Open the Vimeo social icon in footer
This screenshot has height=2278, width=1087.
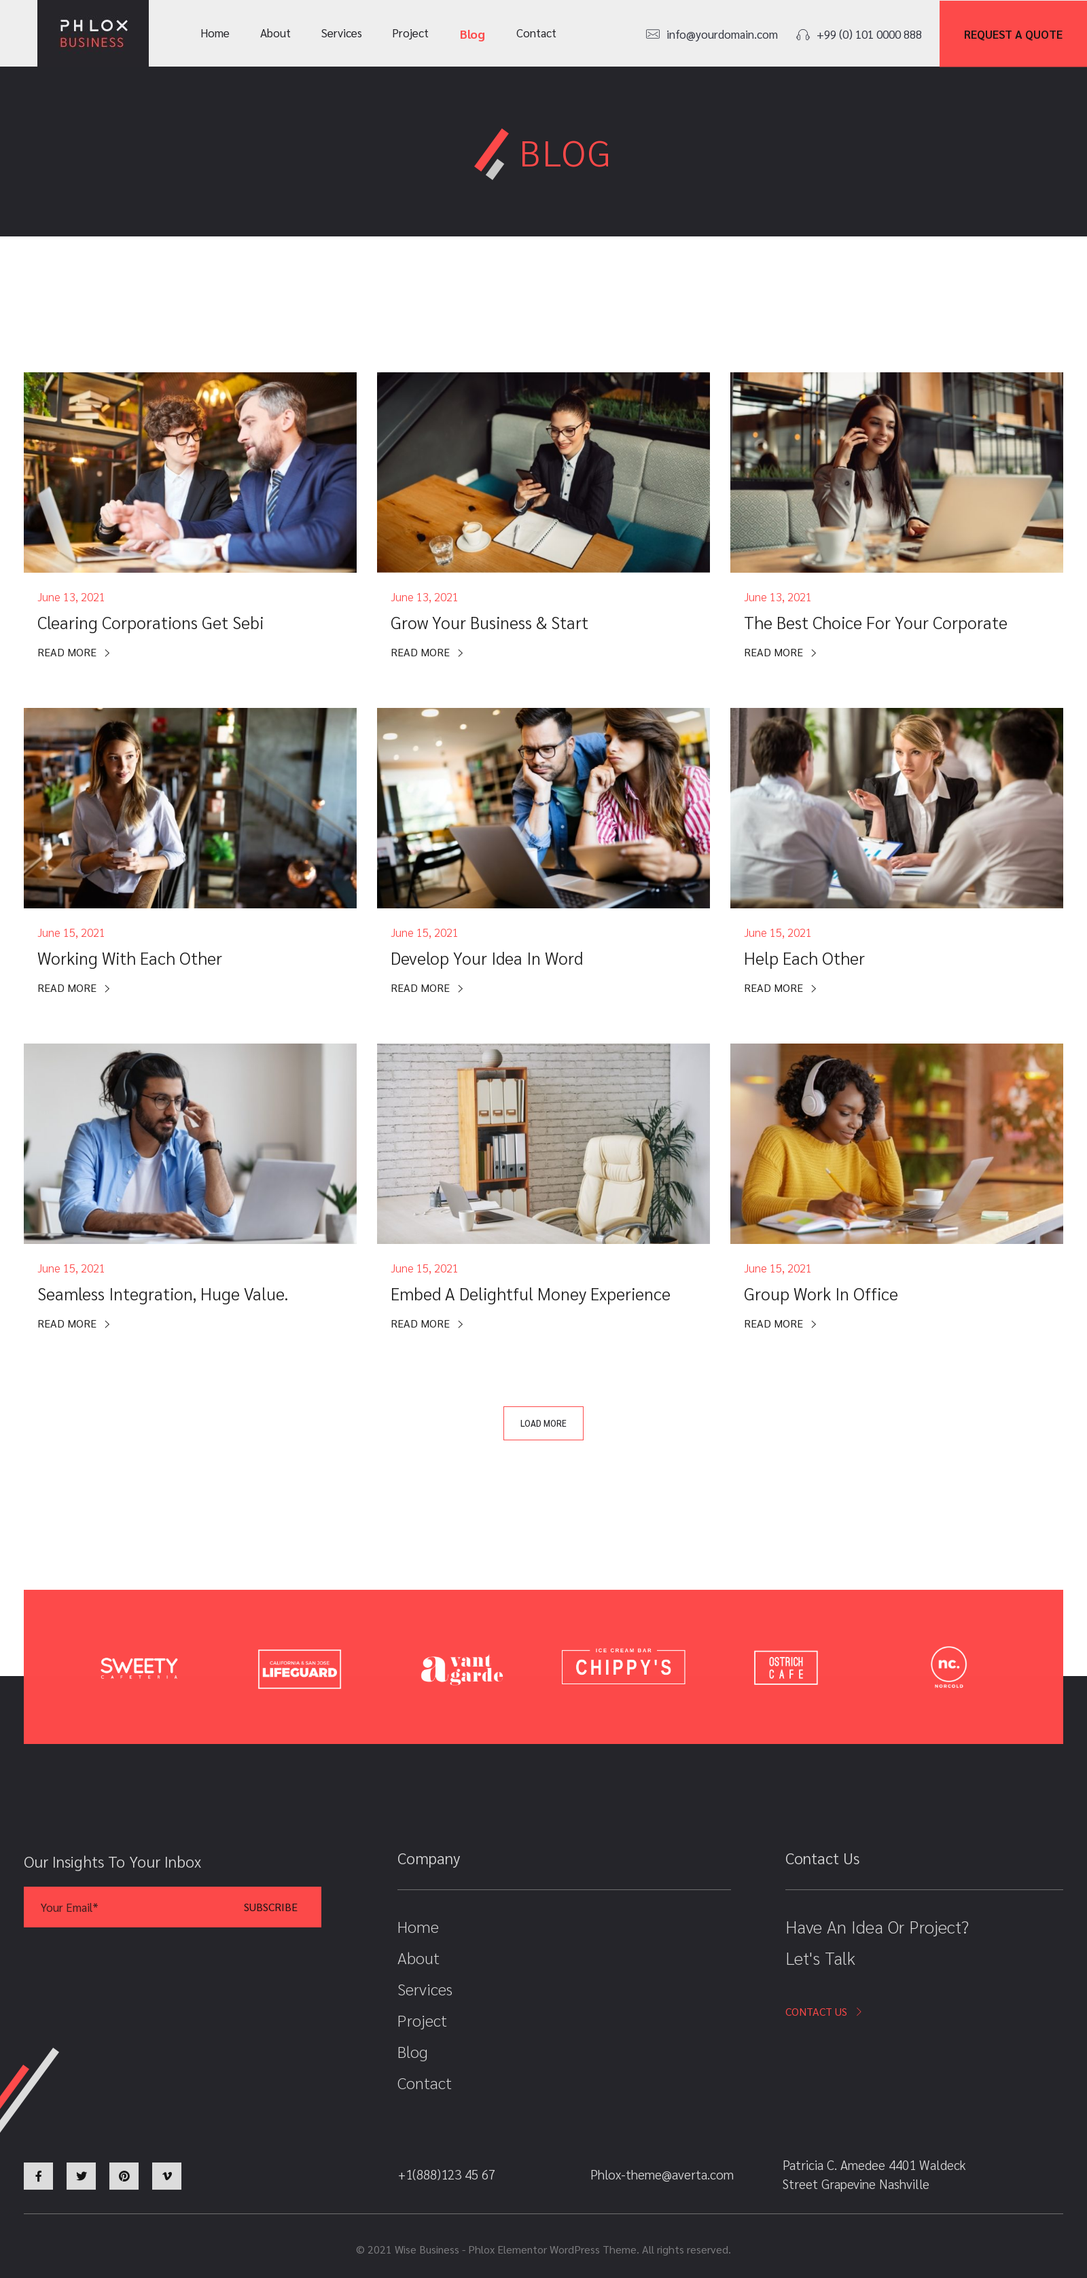pyautogui.click(x=166, y=2175)
